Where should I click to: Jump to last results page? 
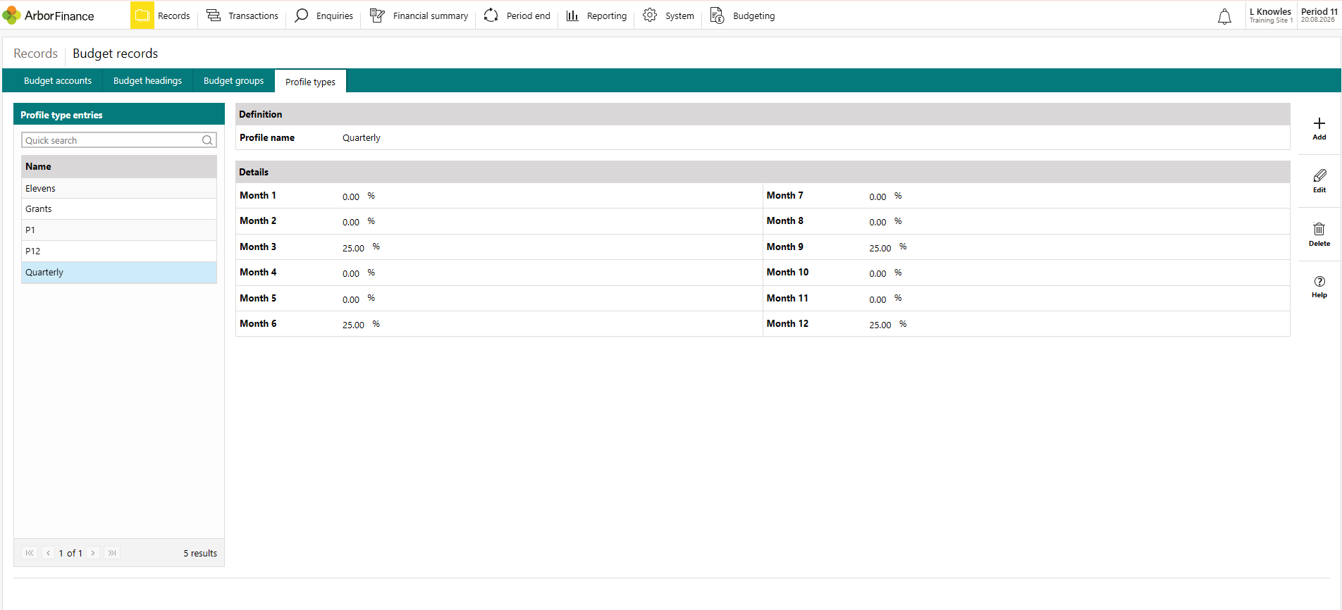click(112, 553)
